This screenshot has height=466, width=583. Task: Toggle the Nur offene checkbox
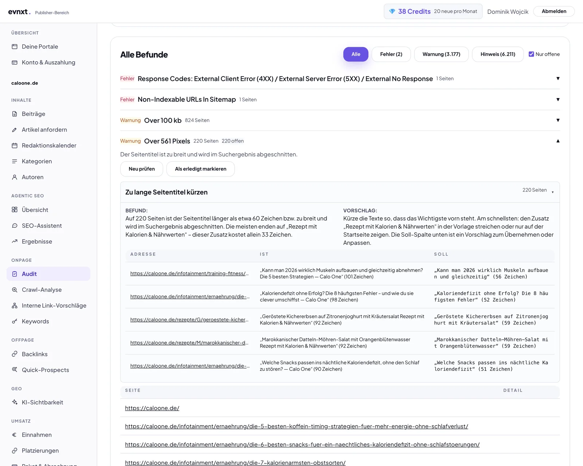[531, 54]
